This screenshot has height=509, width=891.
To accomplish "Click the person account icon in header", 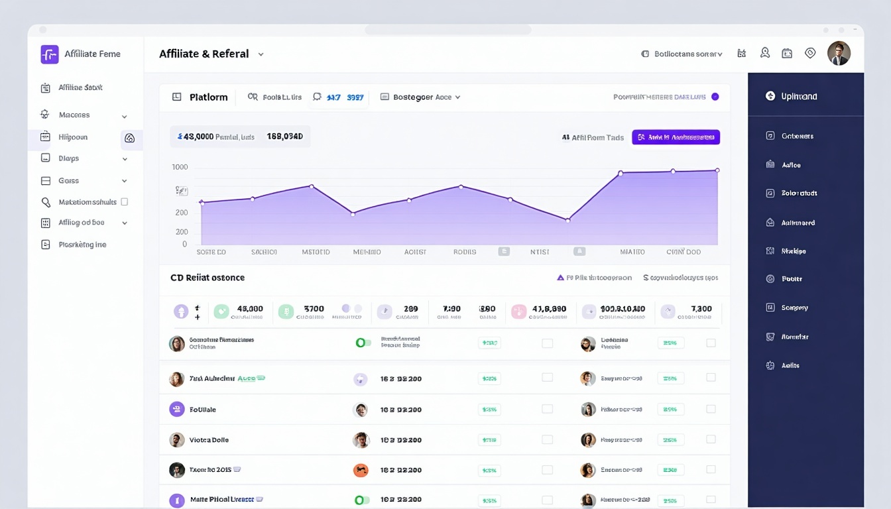I will click(765, 53).
